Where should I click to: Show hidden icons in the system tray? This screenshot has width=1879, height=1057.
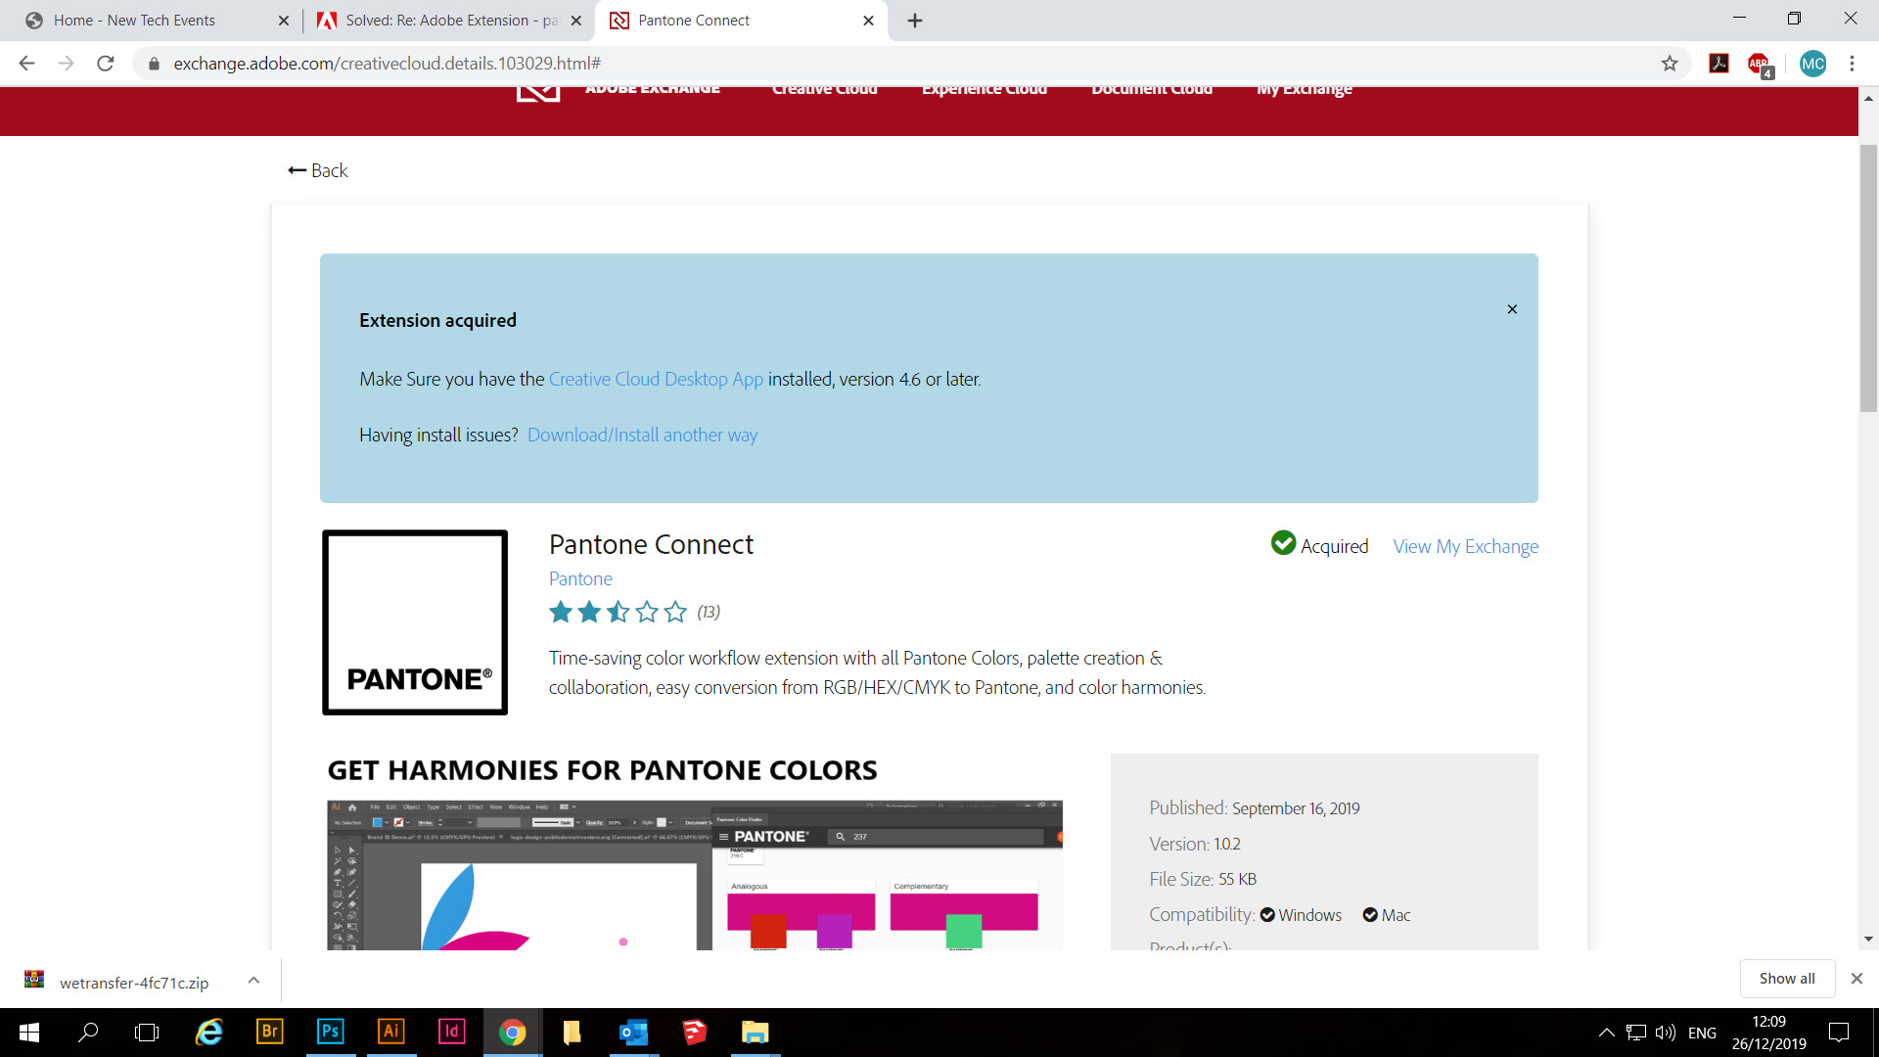1605,1032
